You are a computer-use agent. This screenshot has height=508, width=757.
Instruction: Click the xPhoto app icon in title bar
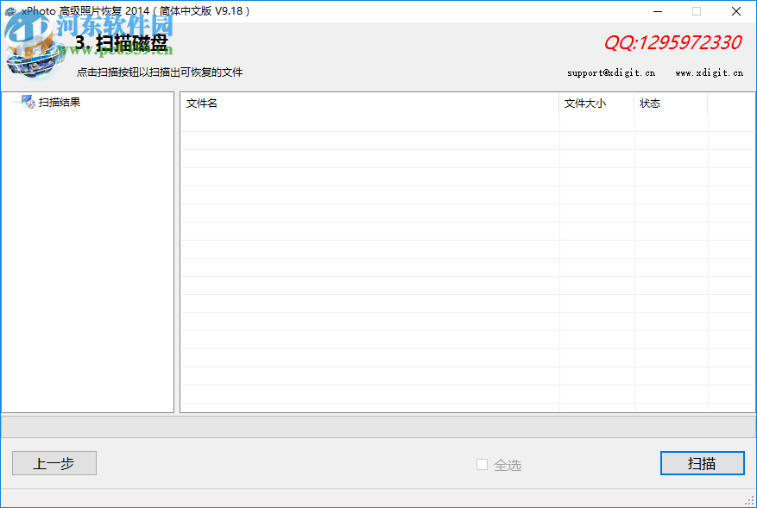[10, 11]
